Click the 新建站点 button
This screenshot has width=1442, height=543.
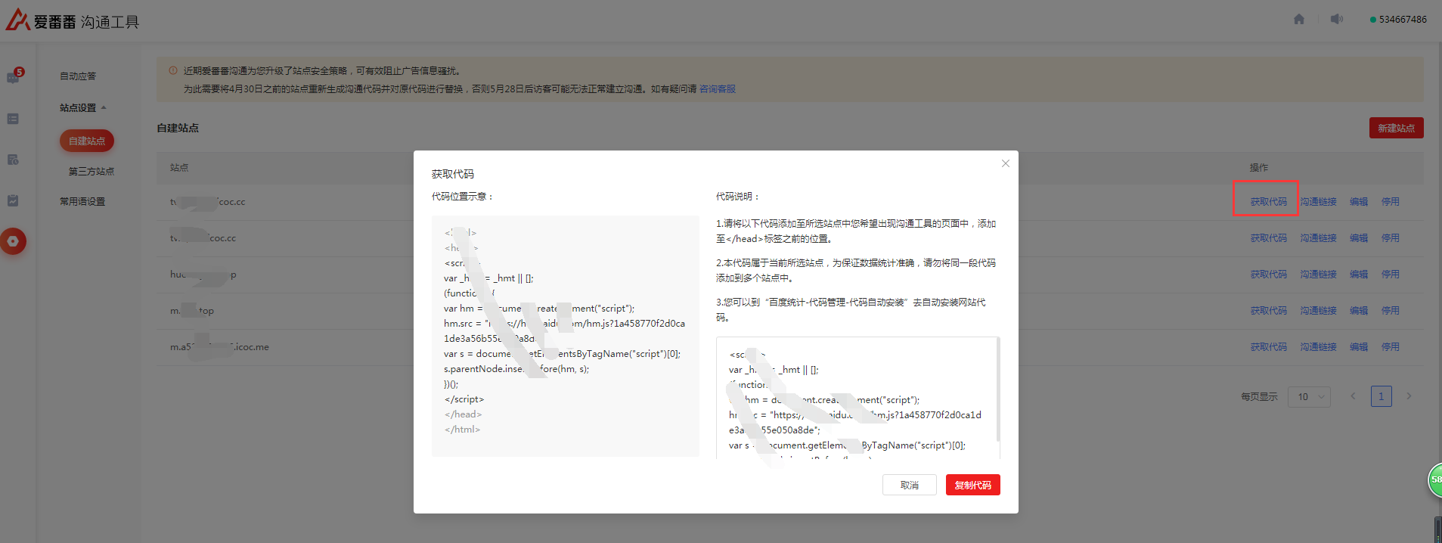1397,128
